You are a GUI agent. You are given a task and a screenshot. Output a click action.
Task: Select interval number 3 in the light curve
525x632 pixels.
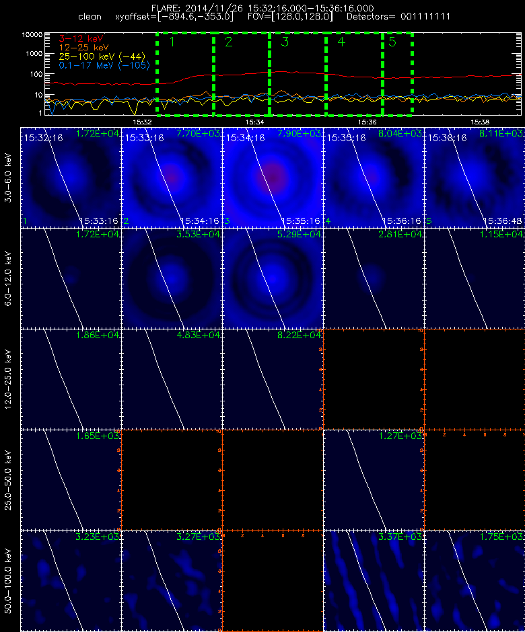click(297, 75)
